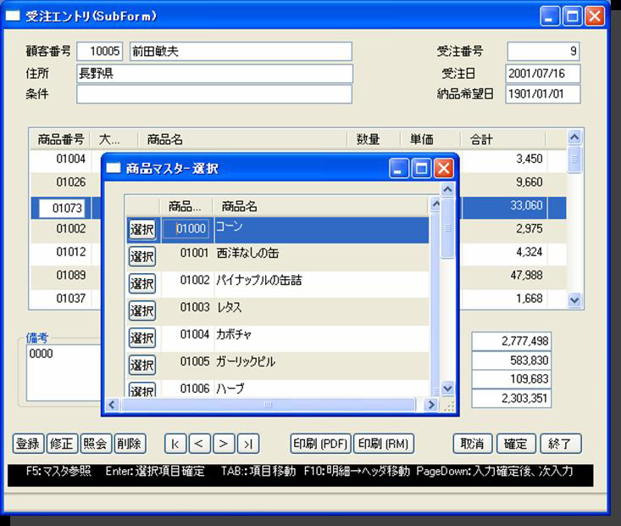Click the order lines vertical scrollbar thumb
621x526 pixels.
574,159
